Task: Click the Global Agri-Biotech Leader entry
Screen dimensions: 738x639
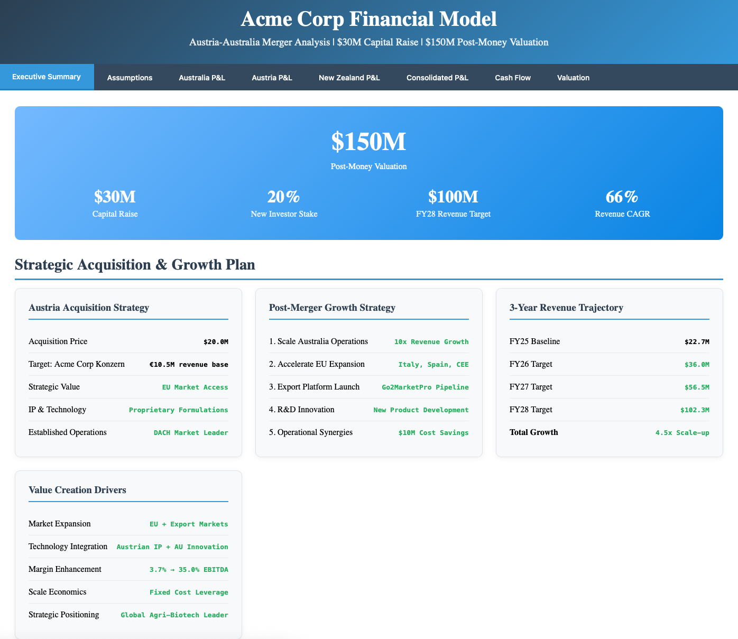Action: click(174, 615)
